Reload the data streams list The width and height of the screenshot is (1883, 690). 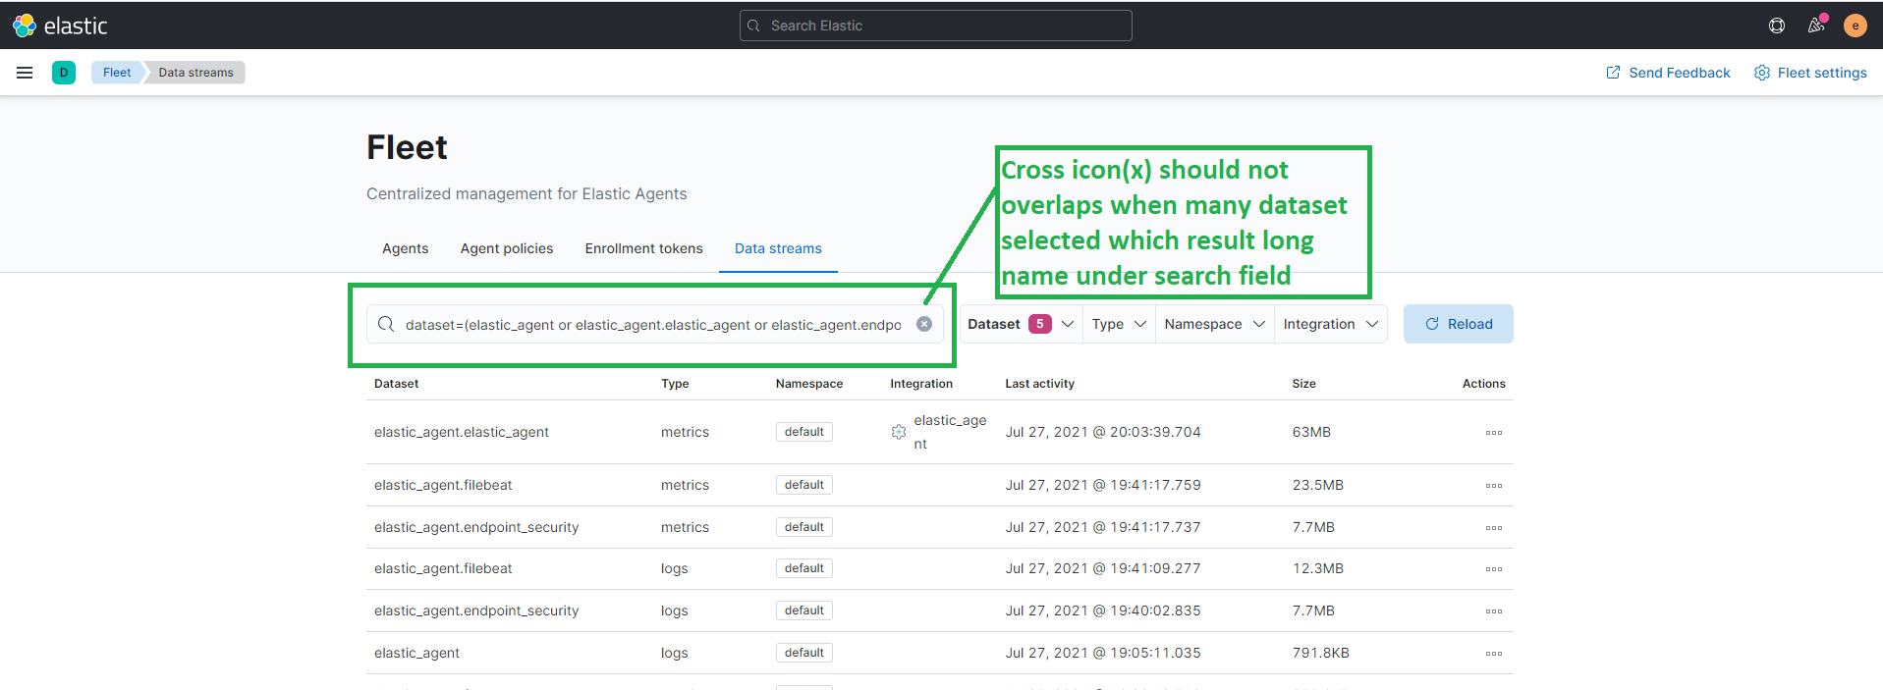pyautogui.click(x=1459, y=324)
